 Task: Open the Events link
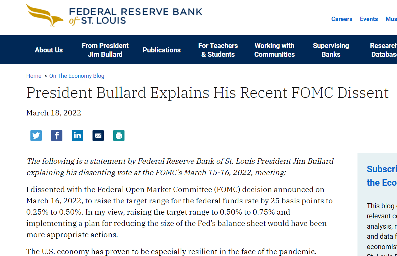click(369, 19)
